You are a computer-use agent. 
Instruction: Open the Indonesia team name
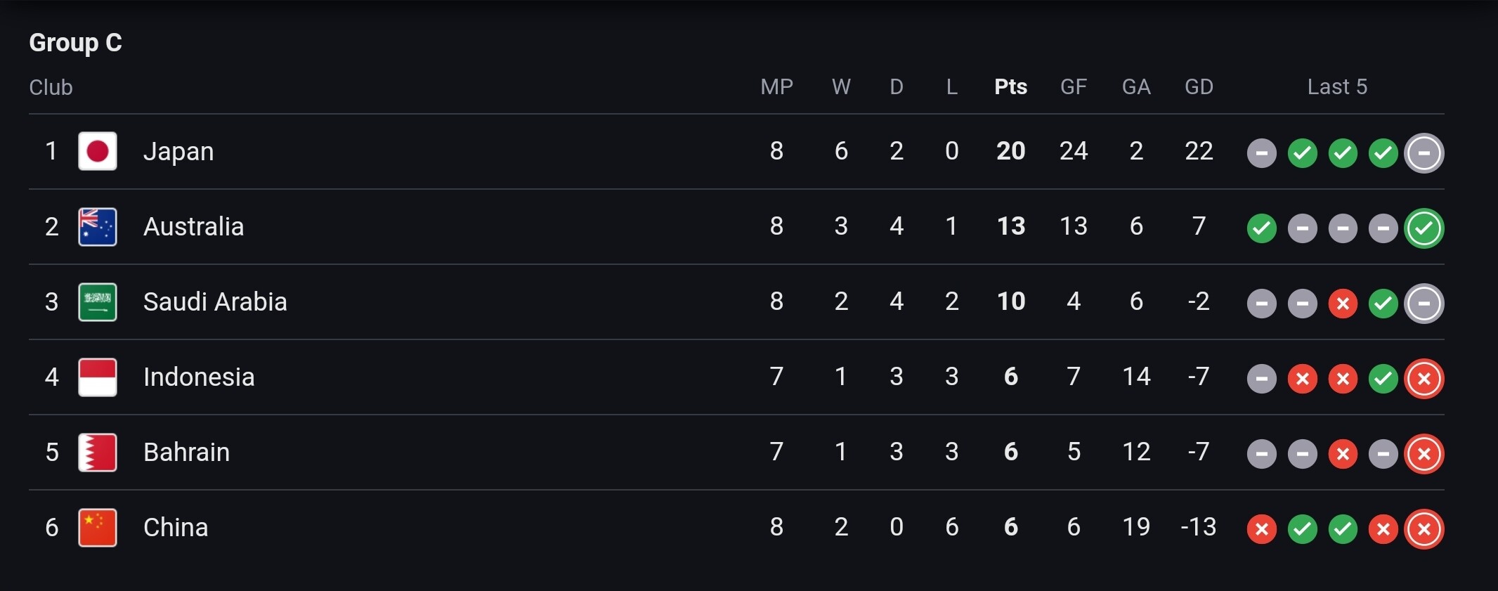[199, 377]
